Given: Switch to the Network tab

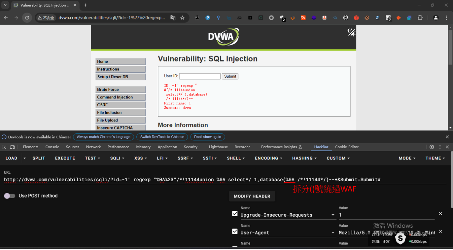Looking at the screenshot, I should click(93, 147).
